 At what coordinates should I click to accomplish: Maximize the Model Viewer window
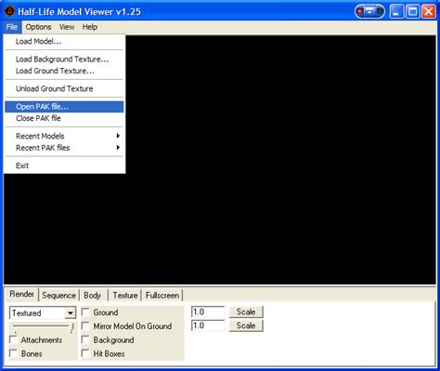pyautogui.click(x=412, y=12)
